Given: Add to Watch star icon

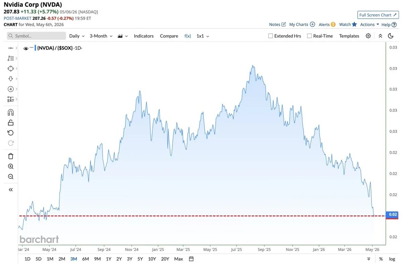Looking at the screenshot, I should [x=354, y=24].
